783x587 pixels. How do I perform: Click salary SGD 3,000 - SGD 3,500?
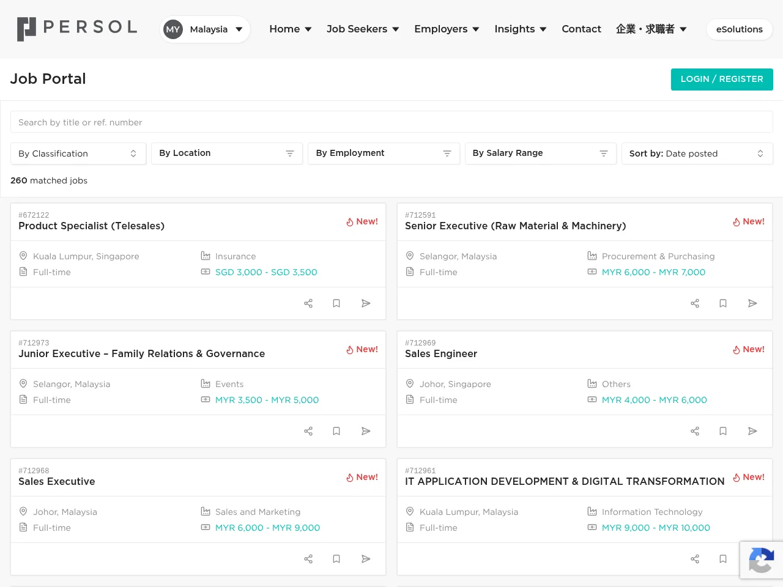[266, 272]
